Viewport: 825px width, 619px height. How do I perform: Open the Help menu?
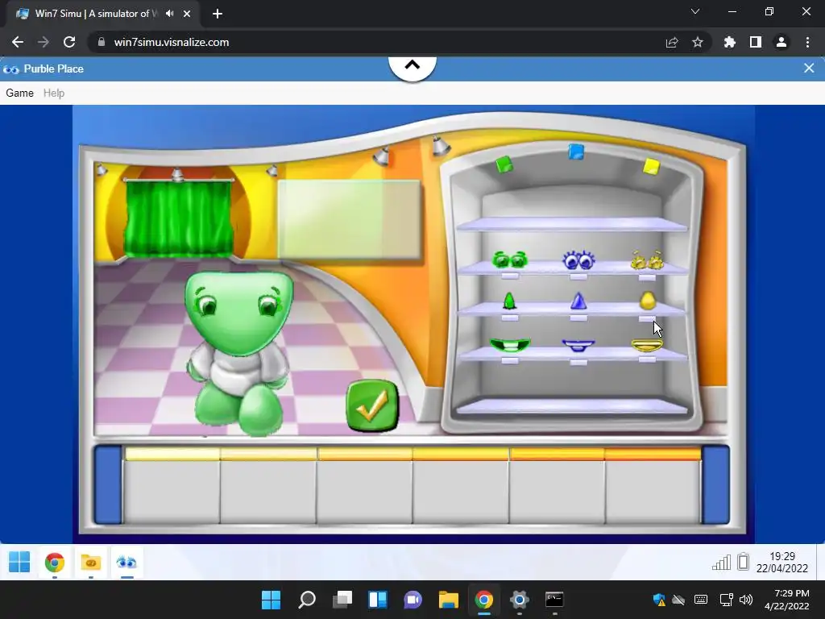[54, 93]
